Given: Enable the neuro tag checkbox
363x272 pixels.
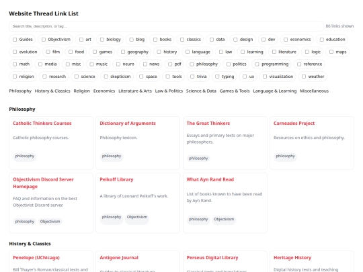Looking at the screenshot, I should pyautogui.click(x=118, y=64).
